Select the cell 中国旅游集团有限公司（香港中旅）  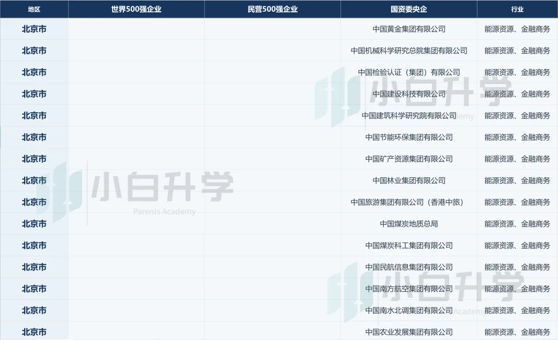(x=409, y=202)
